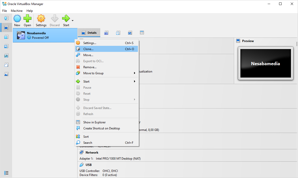Screen dimensions: 298x178
Task: Toggle the list view icon at sidebar bottom
Action: tap(6, 173)
